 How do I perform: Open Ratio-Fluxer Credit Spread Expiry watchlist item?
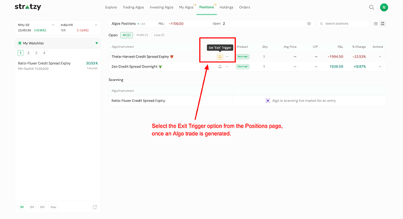58,66
